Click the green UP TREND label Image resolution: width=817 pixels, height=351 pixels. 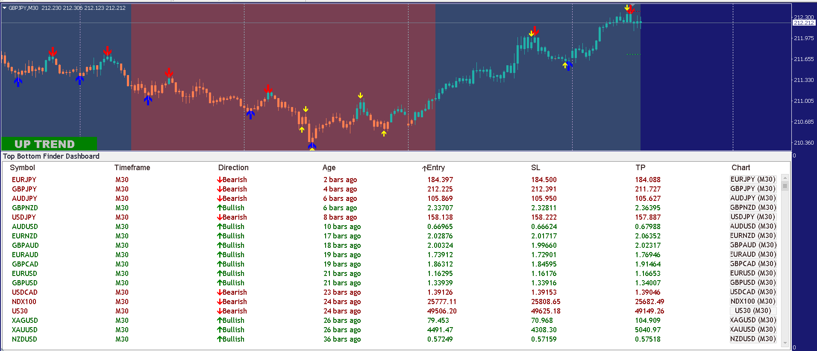click(x=49, y=144)
